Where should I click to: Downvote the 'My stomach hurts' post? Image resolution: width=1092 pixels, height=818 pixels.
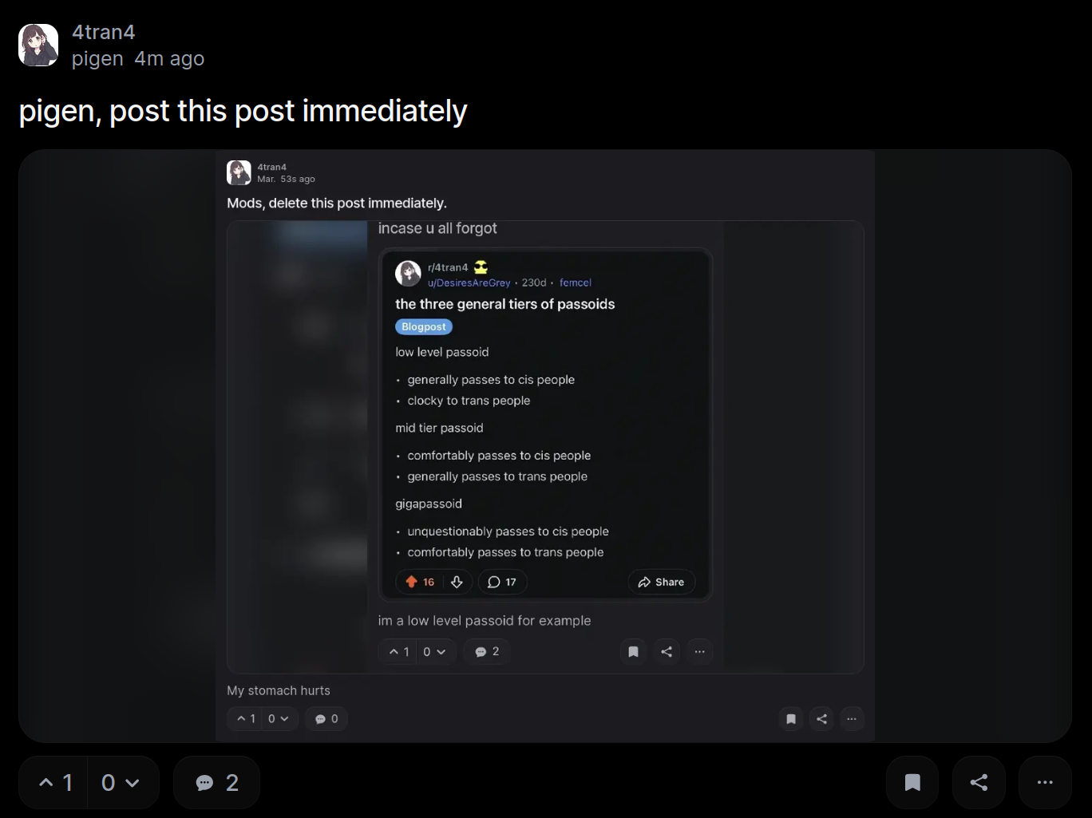click(279, 719)
